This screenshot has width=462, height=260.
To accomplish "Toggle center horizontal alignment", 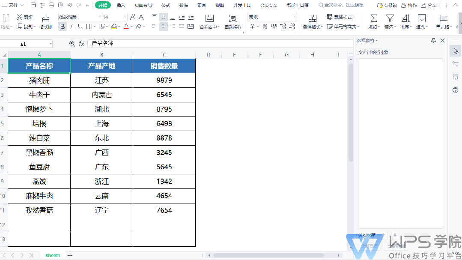I will pos(163,26).
